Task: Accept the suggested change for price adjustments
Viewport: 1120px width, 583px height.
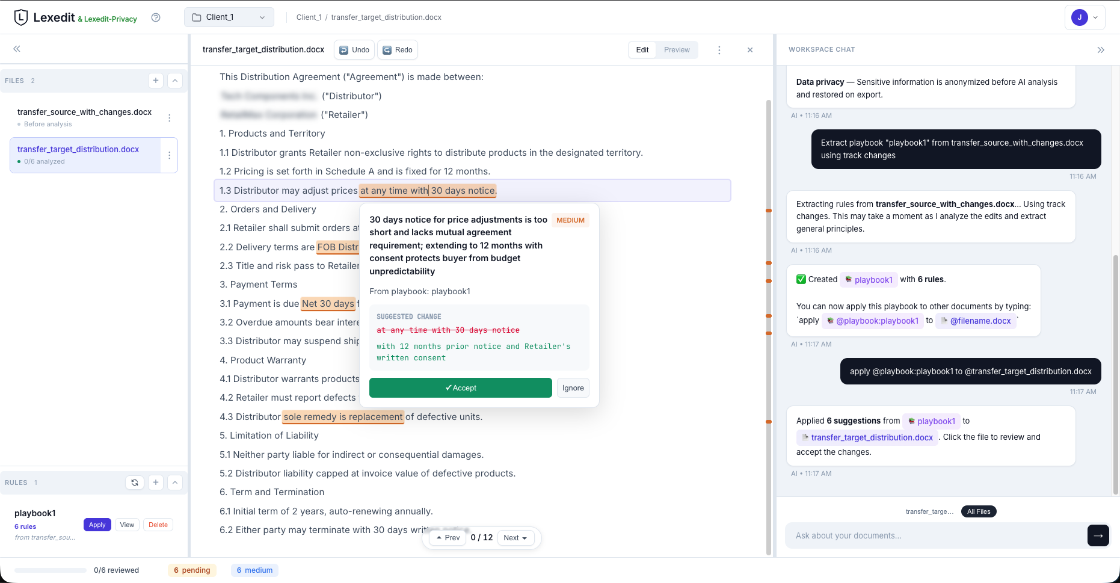Action: click(460, 387)
